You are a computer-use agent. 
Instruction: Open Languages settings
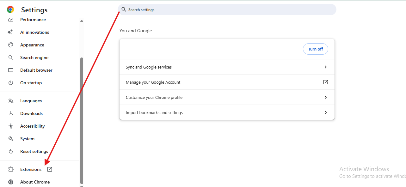pyautogui.click(x=31, y=101)
